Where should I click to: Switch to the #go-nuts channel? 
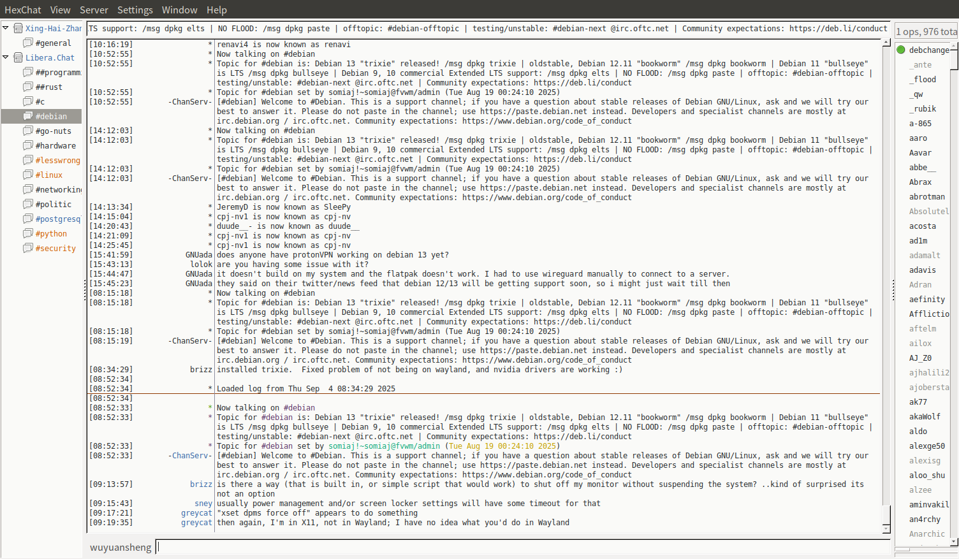pos(54,131)
